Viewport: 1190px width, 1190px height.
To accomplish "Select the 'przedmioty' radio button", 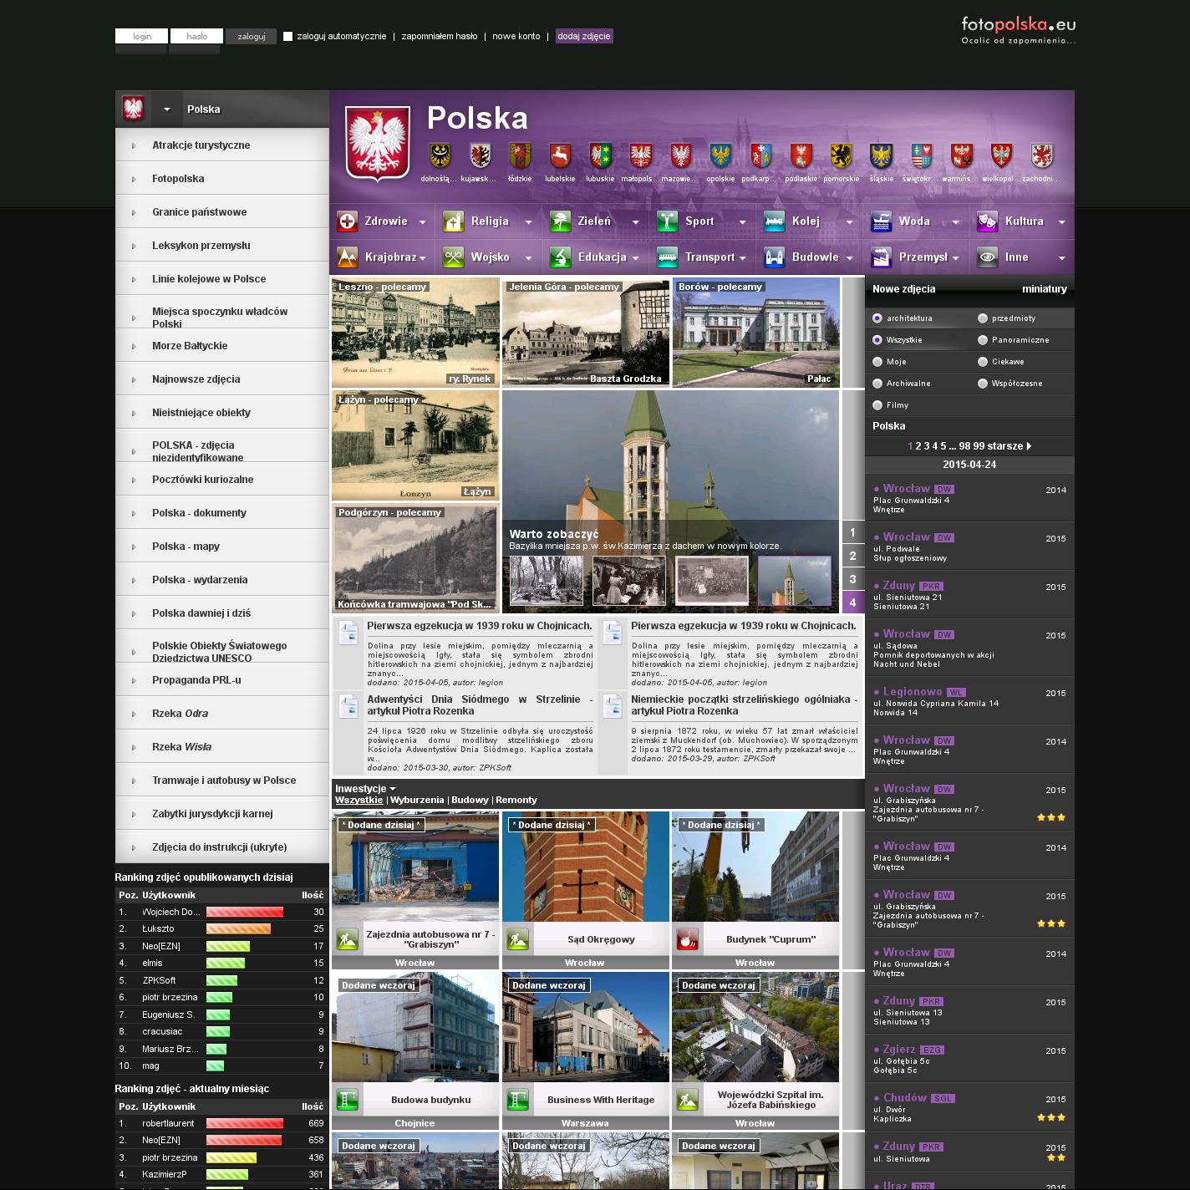I will (x=983, y=318).
